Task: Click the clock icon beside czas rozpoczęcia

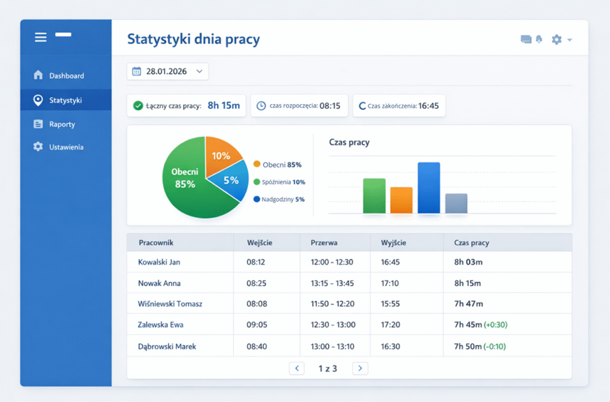Action: click(261, 106)
